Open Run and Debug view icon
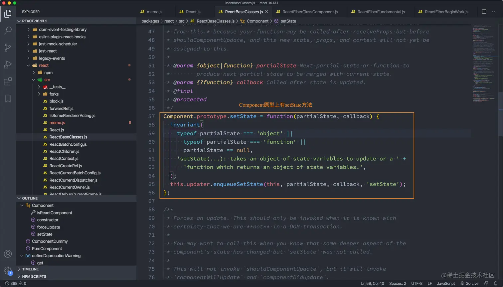This screenshot has width=503, height=287. click(8, 65)
